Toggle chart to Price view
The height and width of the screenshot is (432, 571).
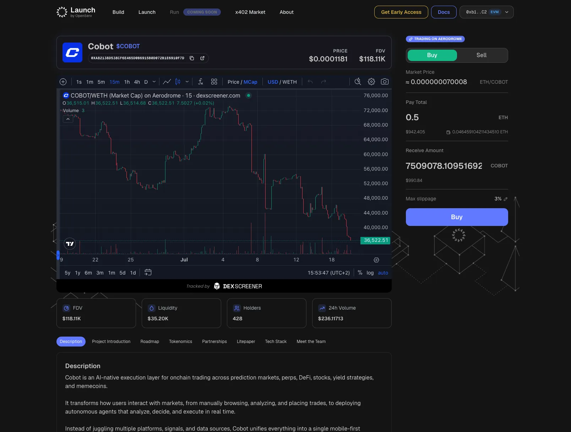point(233,82)
